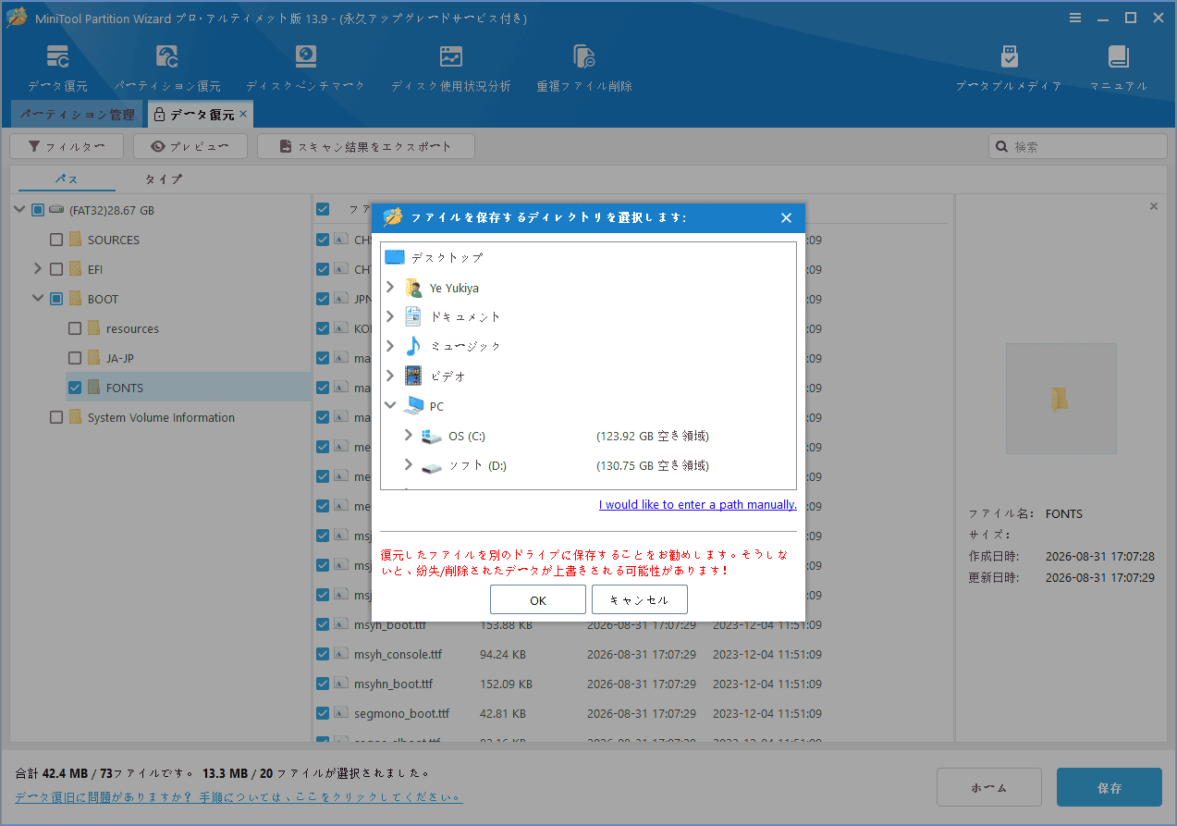This screenshot has height=826, width=1177.
Task: Toggle the BOOT folder checkbox
Action: point(56,299)
